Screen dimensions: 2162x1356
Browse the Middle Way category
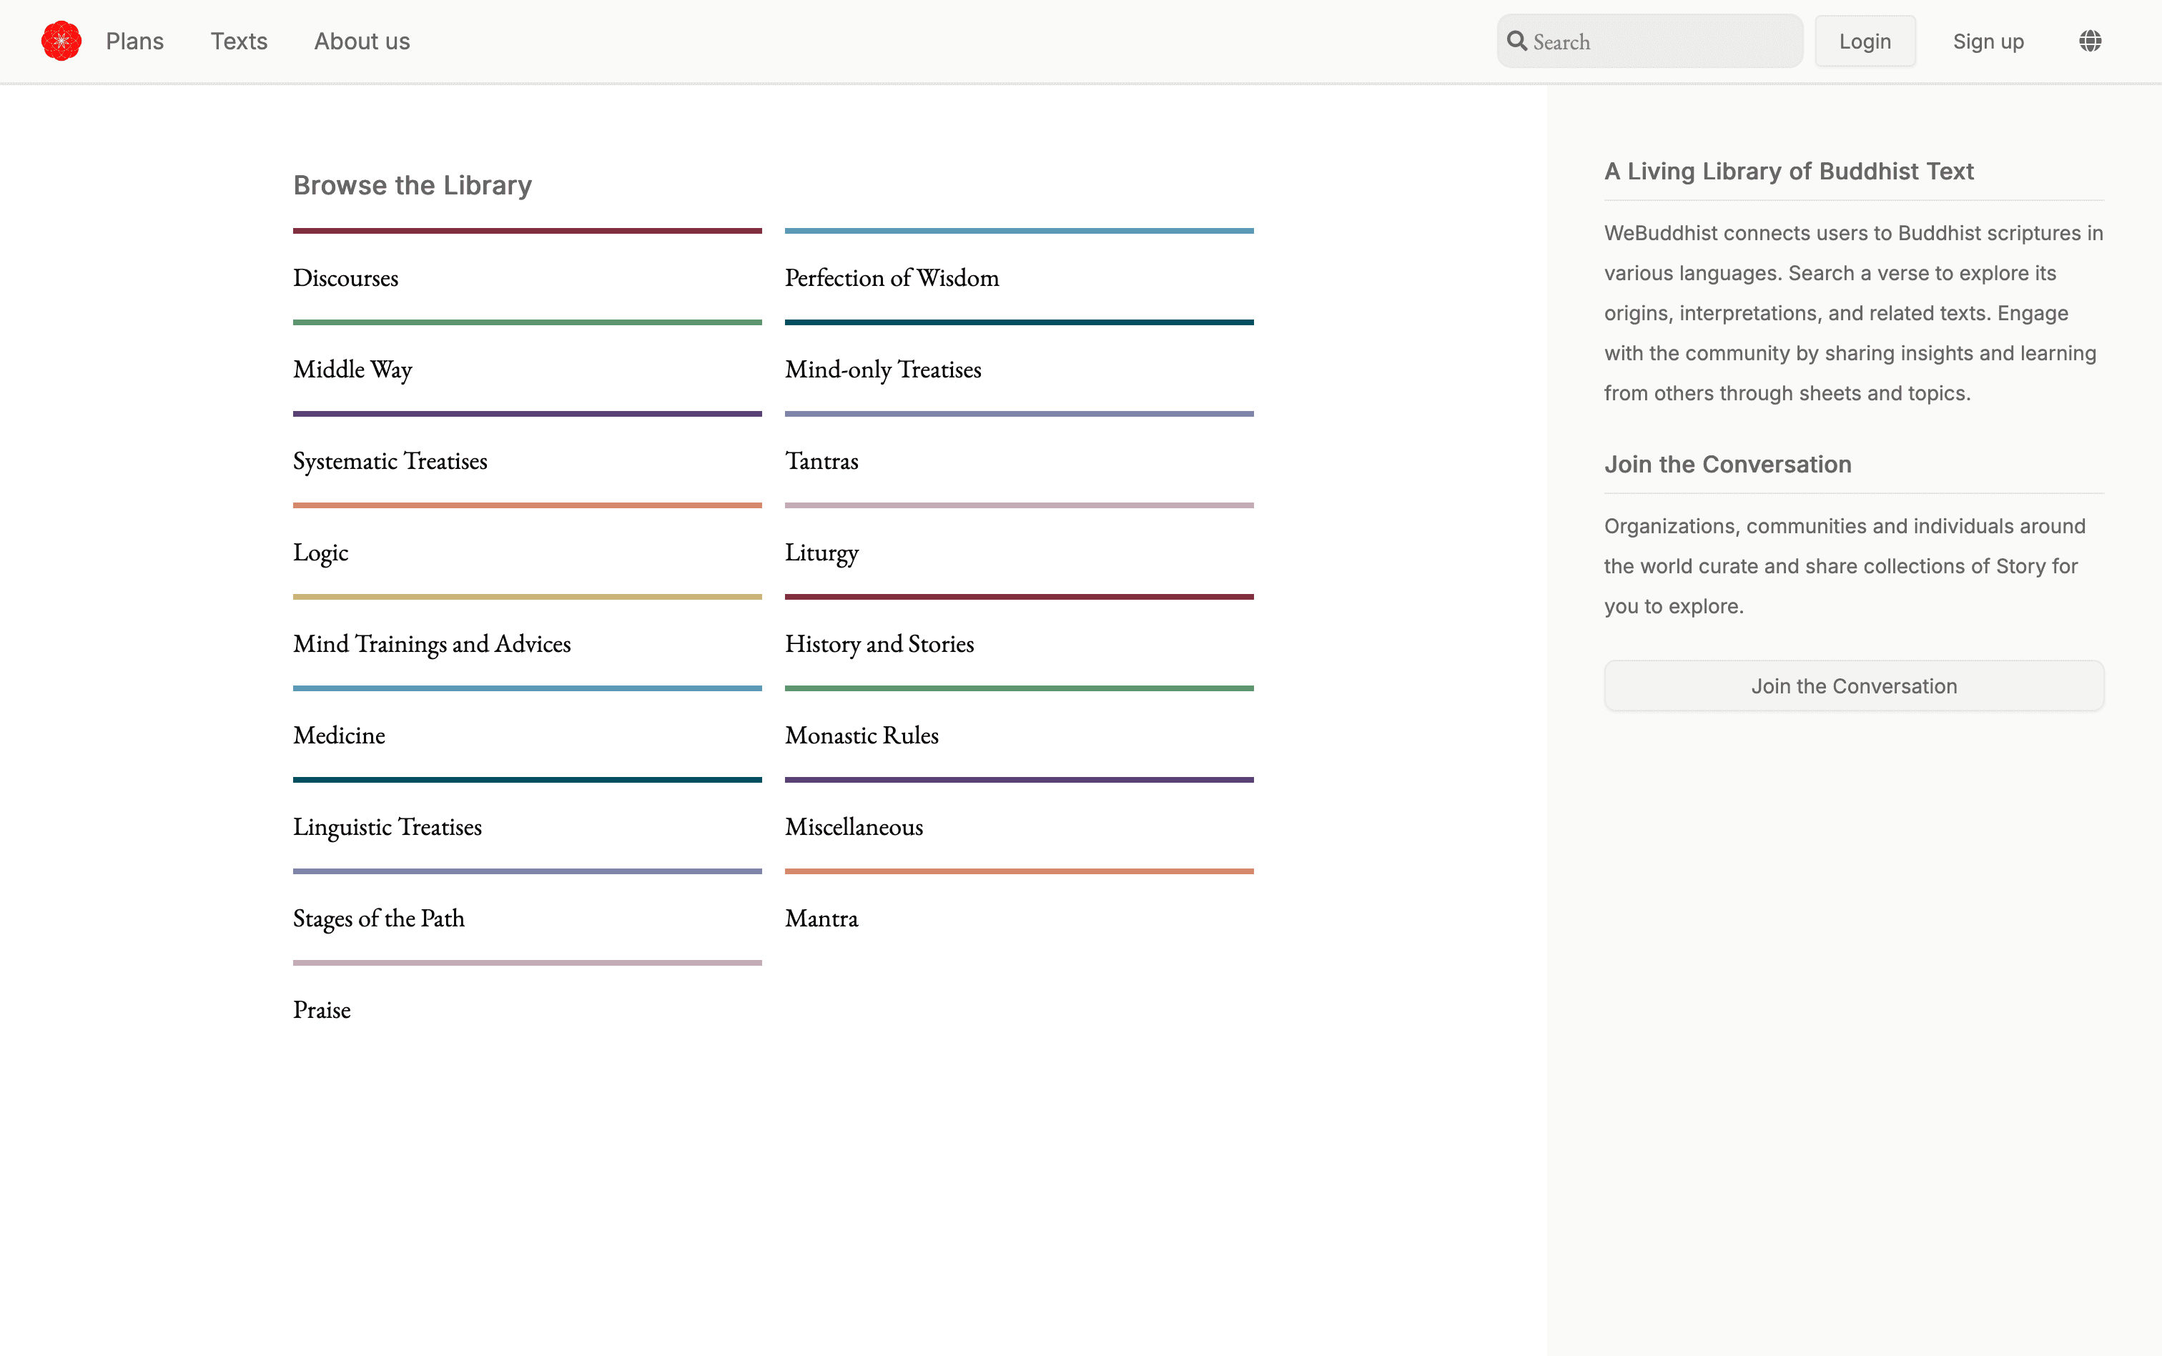tap(352, 370)
